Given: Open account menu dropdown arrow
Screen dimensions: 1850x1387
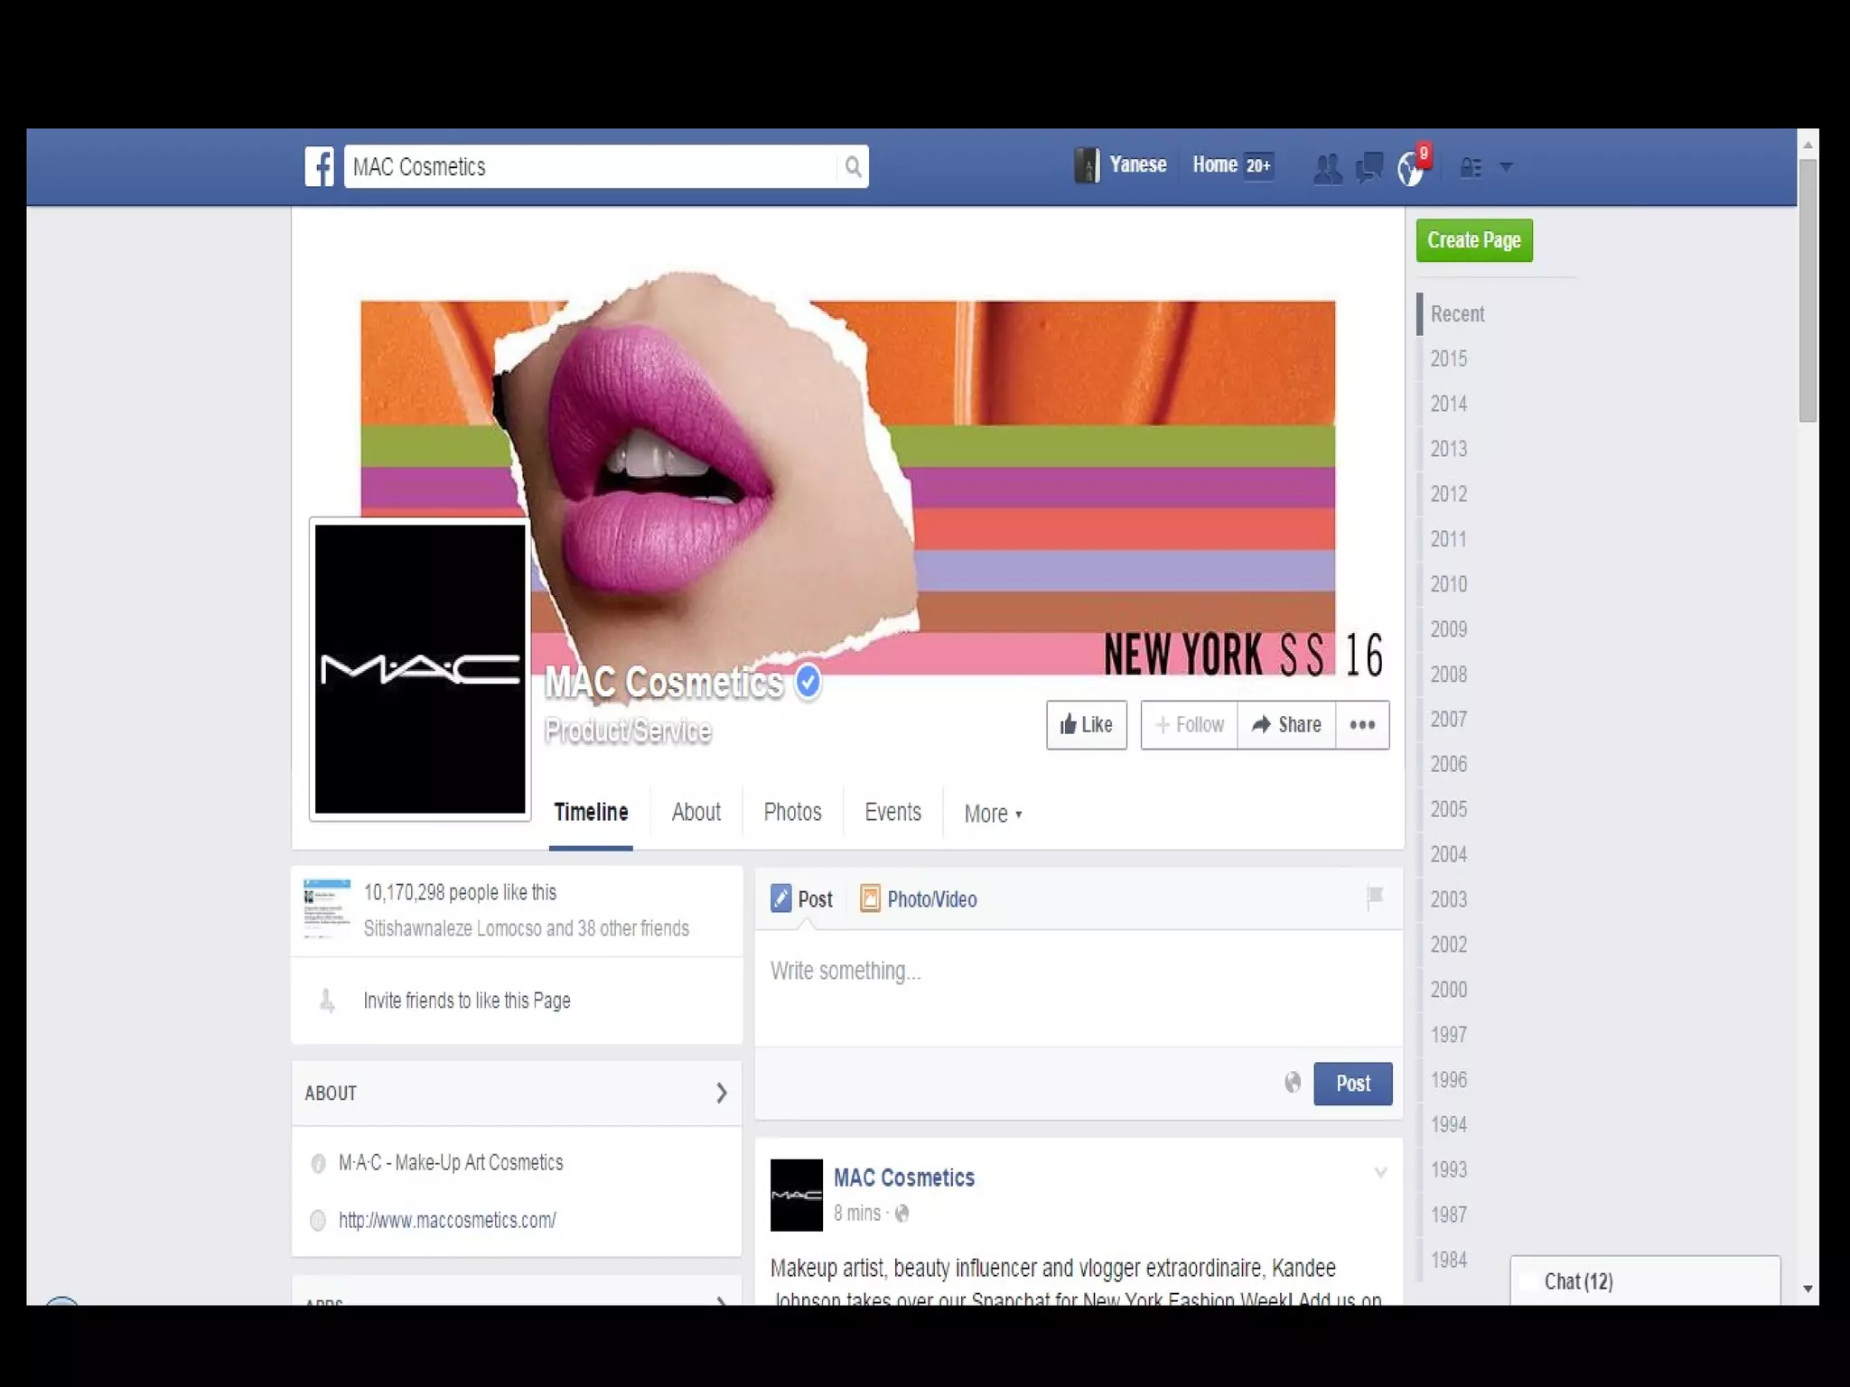Looking at the screenshot, I should click(x=1506, y=167).
